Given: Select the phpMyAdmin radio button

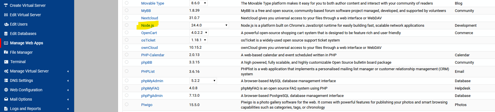Looking at the screenshot, I should click(x=127, y=80).
